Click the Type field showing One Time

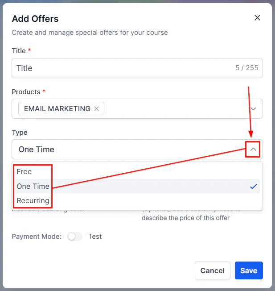click(137, 150)
